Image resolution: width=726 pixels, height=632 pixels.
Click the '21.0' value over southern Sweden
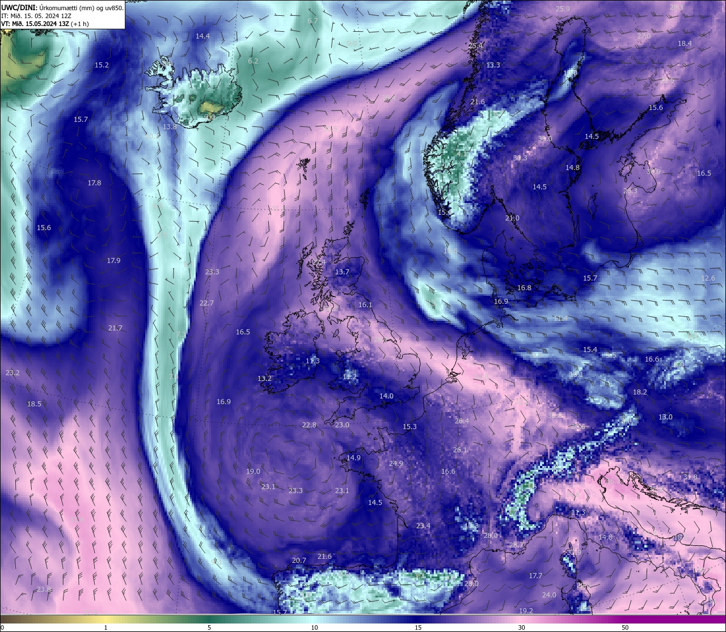pos(512,218)
